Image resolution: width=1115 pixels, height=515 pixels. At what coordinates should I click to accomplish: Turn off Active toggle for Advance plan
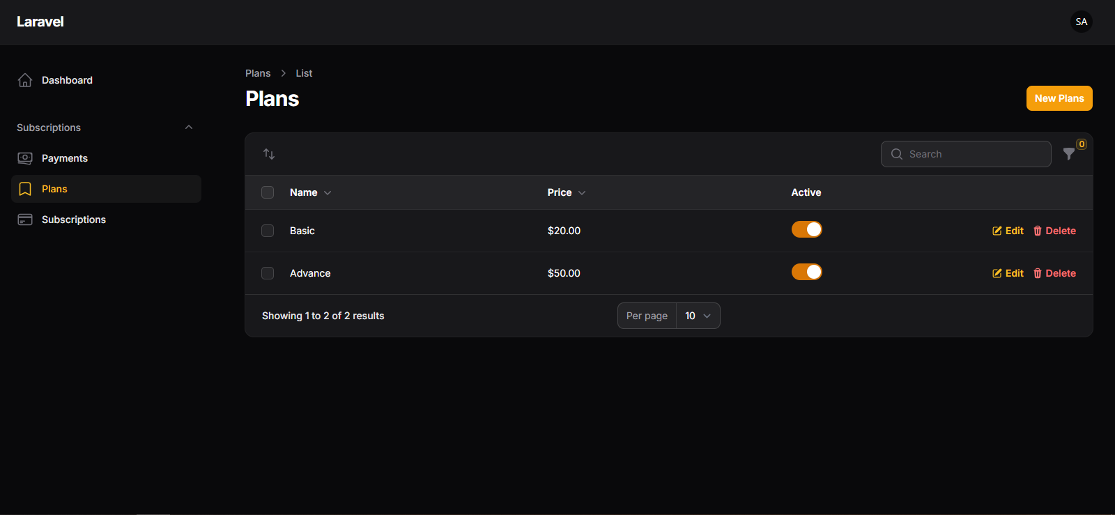[x=806, y=272]
